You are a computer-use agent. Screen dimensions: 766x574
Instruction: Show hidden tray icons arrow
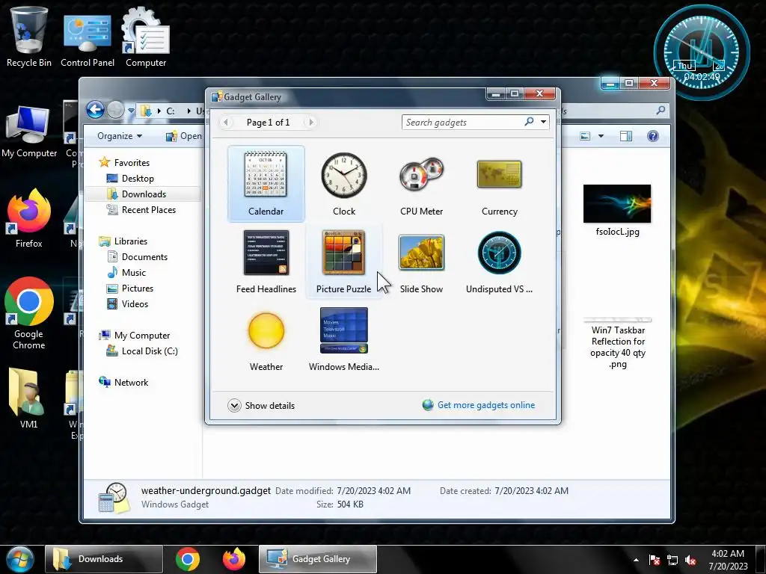(x=636, y=560)
